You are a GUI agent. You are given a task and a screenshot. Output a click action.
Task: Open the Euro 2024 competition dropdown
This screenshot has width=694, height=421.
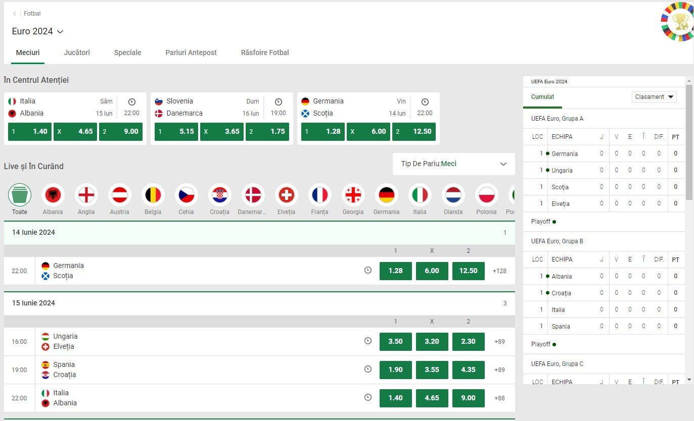point(38,31)
